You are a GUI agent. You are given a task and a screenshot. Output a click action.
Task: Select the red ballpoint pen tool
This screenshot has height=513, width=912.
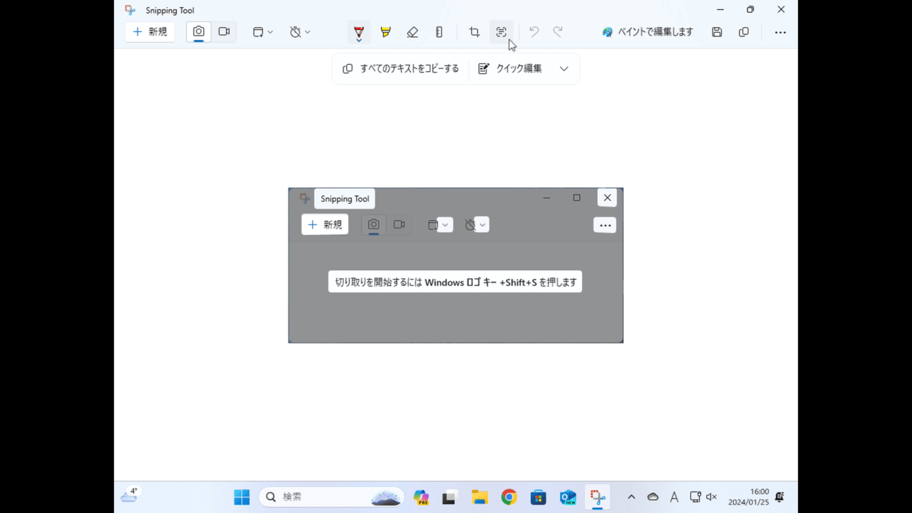point(358,32)
